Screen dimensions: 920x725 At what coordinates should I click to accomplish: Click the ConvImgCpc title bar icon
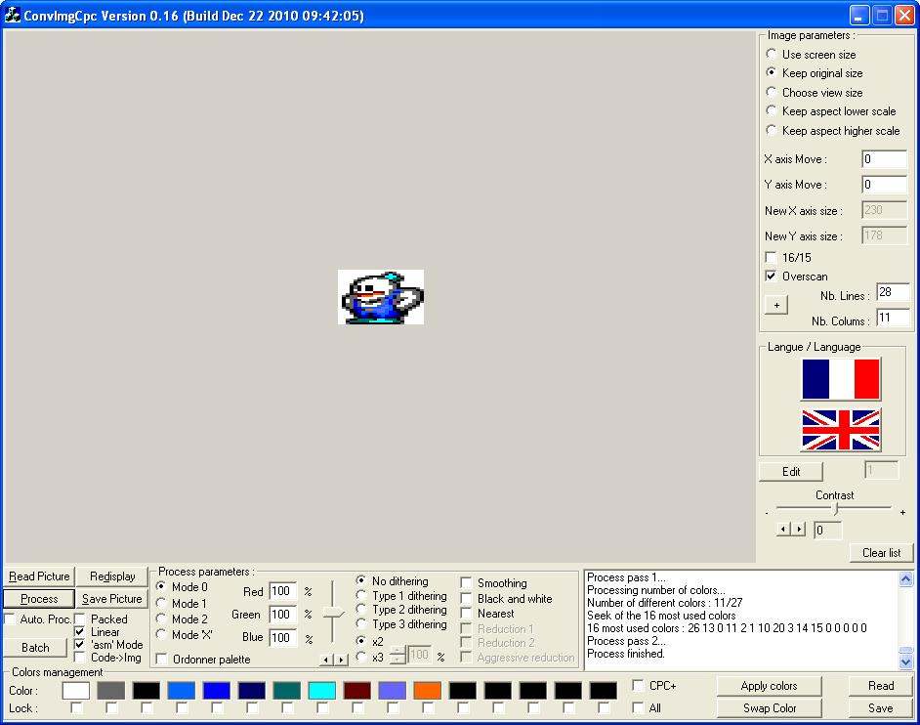[x=13, y=15]
